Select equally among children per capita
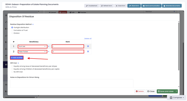 pyautogui.click(x=12, y=69)
